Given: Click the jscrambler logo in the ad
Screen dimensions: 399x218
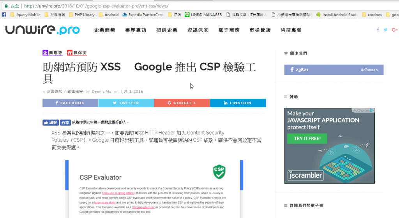Looking at the screenshot, I should point(305,175).
